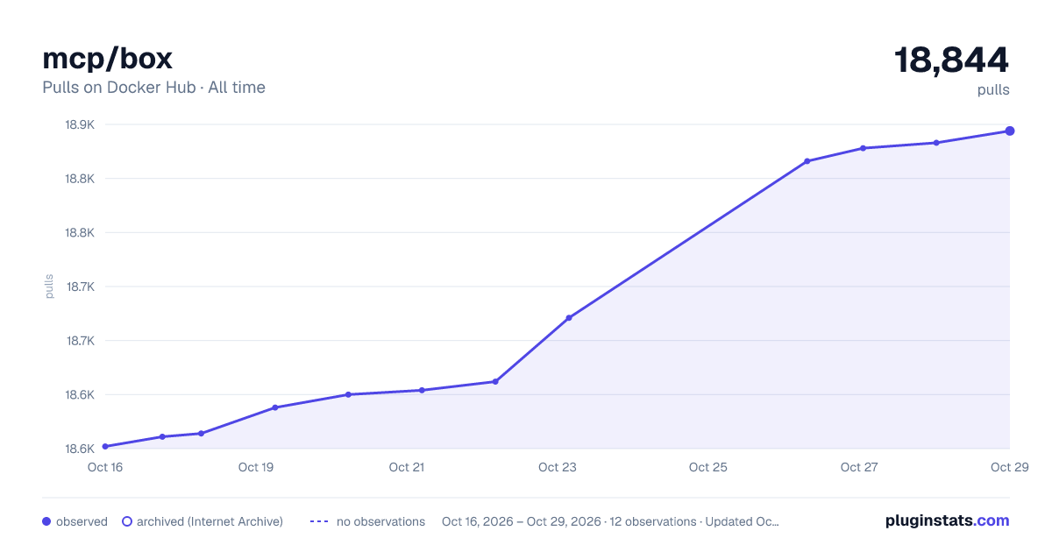Click the Oct 21 axis label
The width and height of the screenshot is (1052, 552).
407,467
